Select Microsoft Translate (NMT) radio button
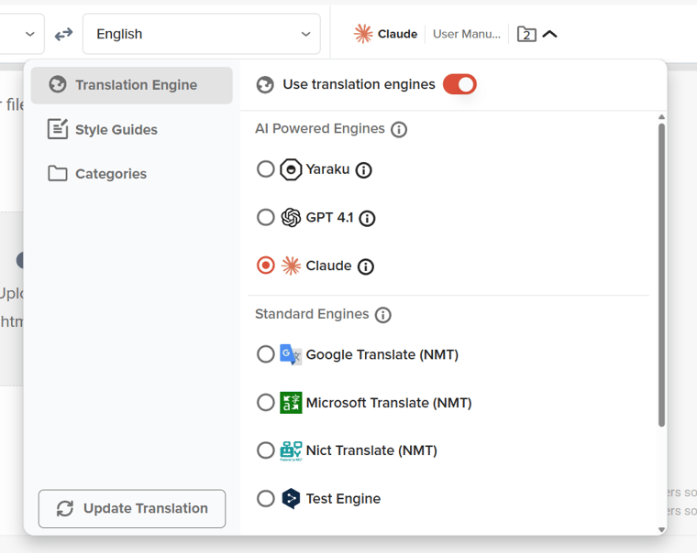The height and width of the screenshot is (553, 697). [x=265, y=403]
